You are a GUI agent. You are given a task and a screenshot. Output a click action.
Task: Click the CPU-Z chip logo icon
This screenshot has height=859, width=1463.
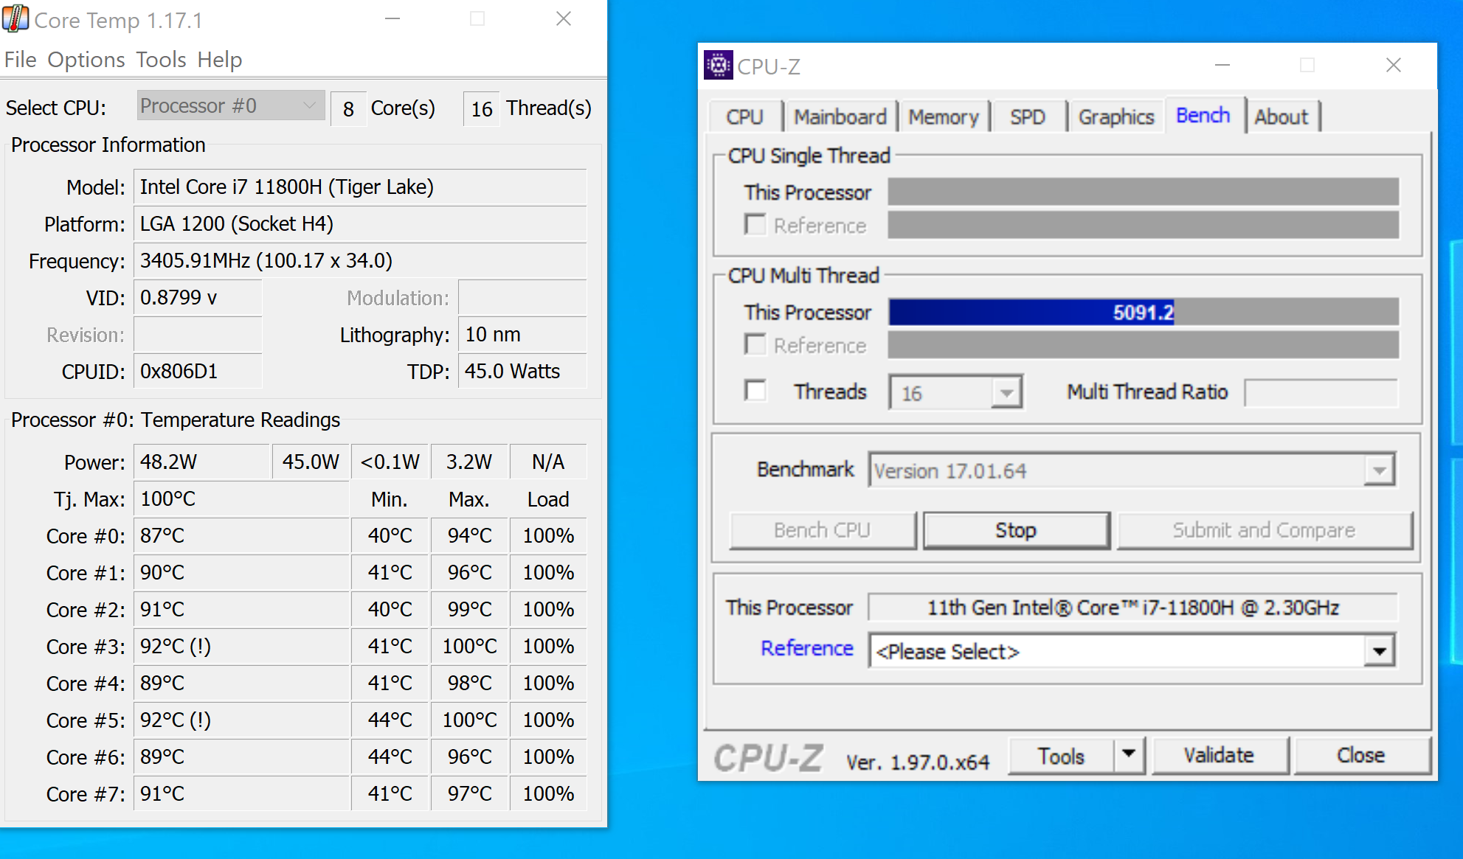coord(717,66)
